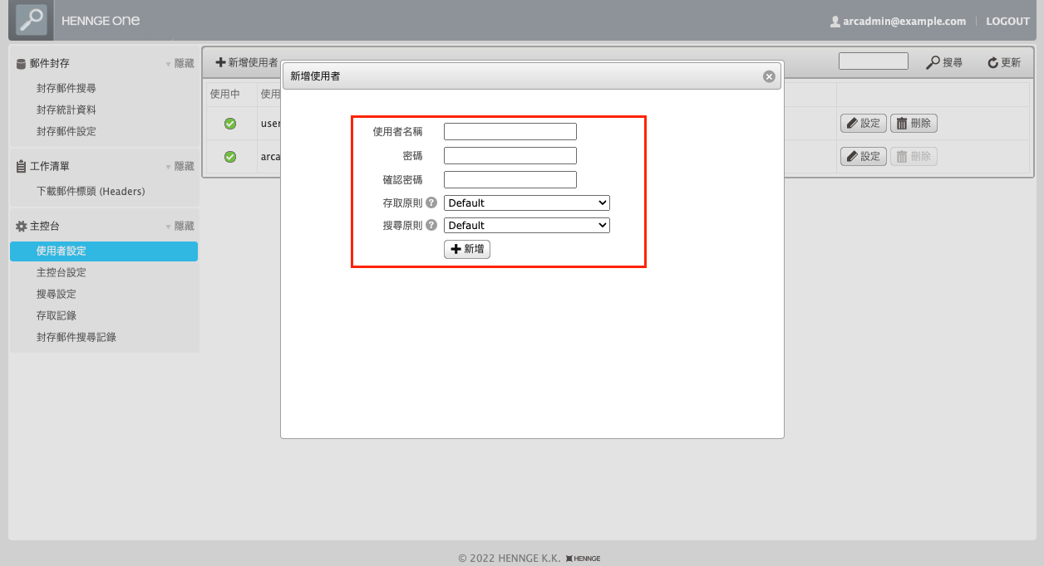Collapse the 主控台 section via 隱藏
1044x566 pixels.
(180, 226)
